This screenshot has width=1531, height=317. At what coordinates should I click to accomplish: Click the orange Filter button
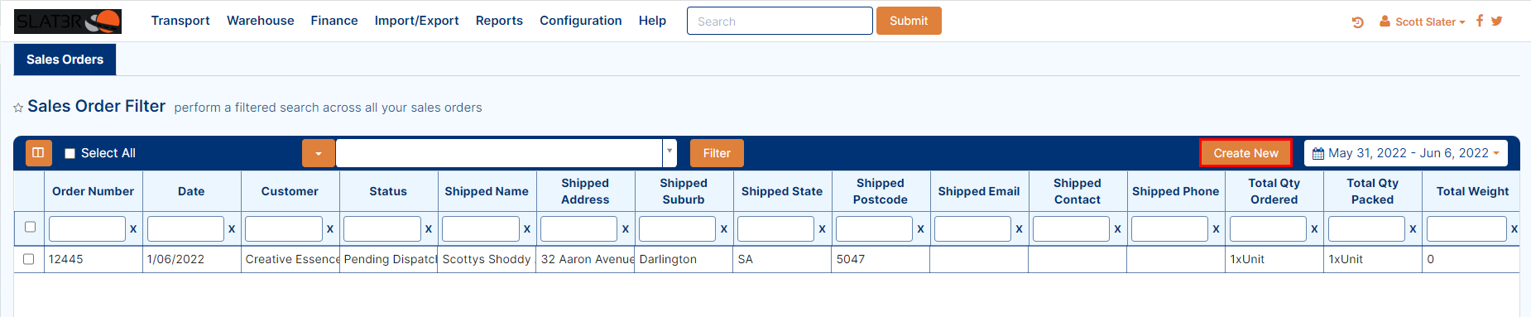(x=717, y=153)
